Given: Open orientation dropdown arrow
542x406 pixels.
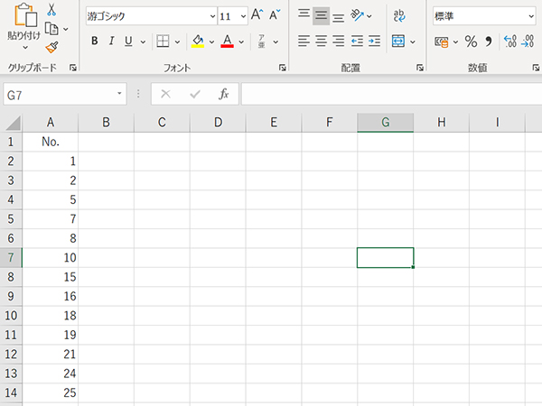Looking at the screenshot, I should [369, 16].
